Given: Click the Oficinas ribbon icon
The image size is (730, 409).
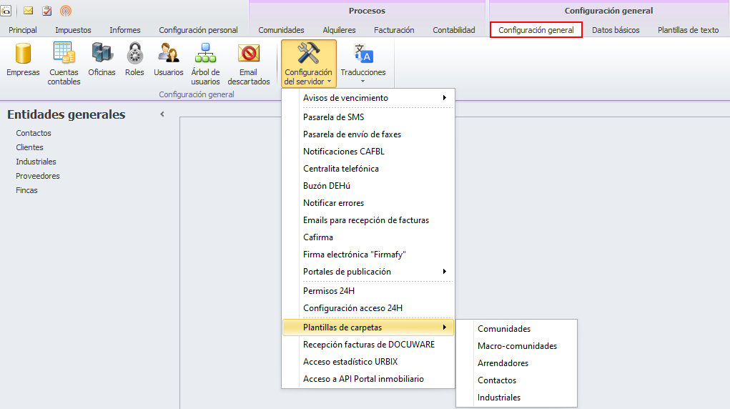Looking at the screenshot, I should pyautogui.click(x=102, y=59).
